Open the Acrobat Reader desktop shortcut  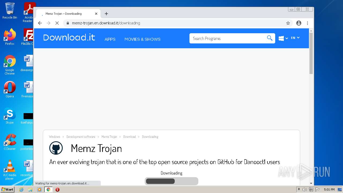28,12
